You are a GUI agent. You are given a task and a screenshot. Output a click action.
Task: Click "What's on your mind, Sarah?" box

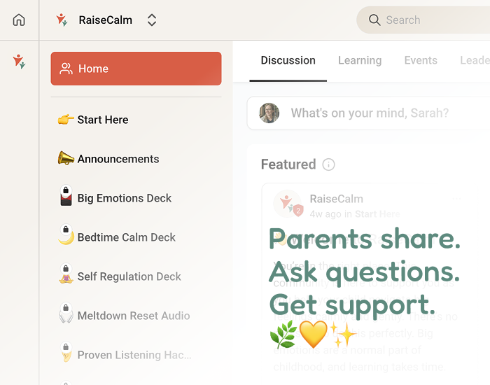pyautogui.click(x=369, y=113)
